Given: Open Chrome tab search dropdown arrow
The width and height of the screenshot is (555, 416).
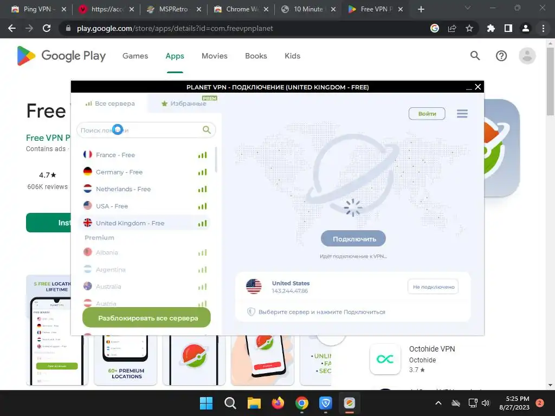Looking at the screenshot, I should point(468,8).
